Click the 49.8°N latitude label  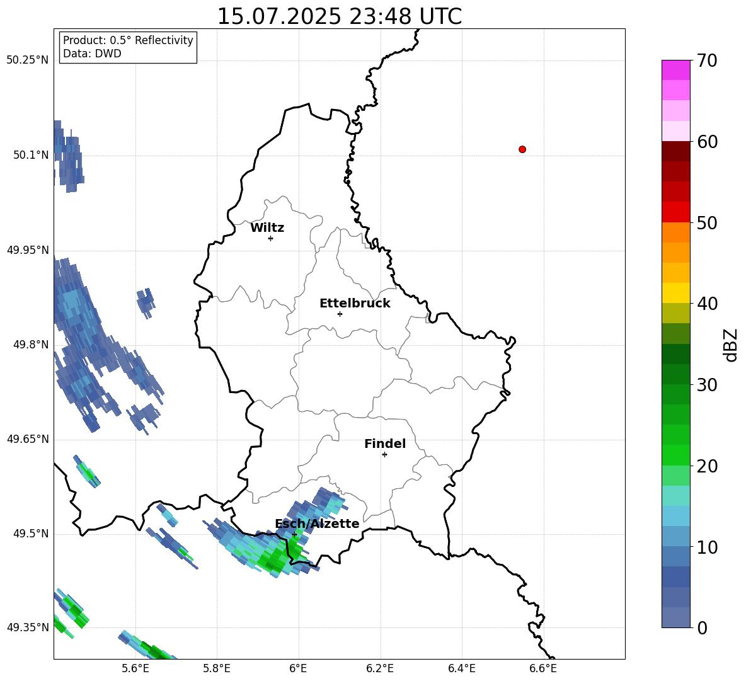pyautogui.click(x=30, y=345)
